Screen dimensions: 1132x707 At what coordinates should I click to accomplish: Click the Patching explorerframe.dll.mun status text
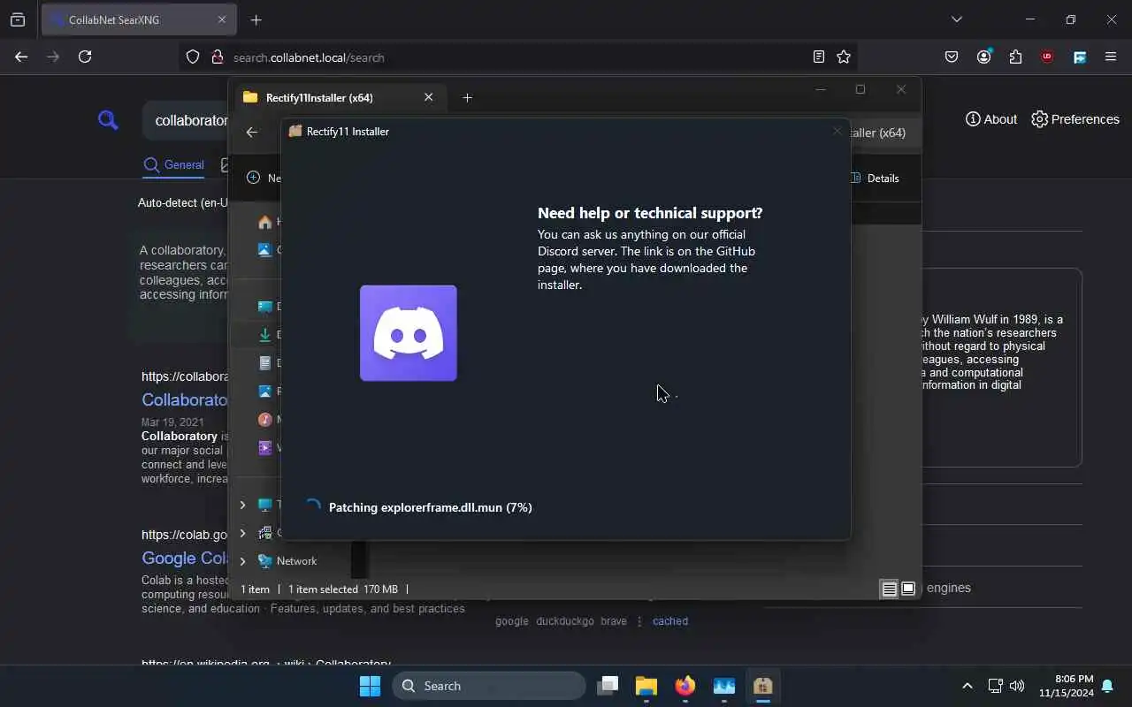[431, 507]
